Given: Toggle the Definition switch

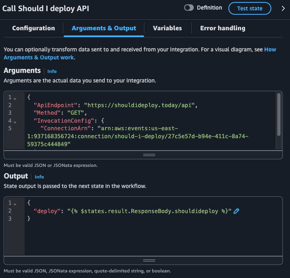Looking at the screenshot, I should 189,8.
